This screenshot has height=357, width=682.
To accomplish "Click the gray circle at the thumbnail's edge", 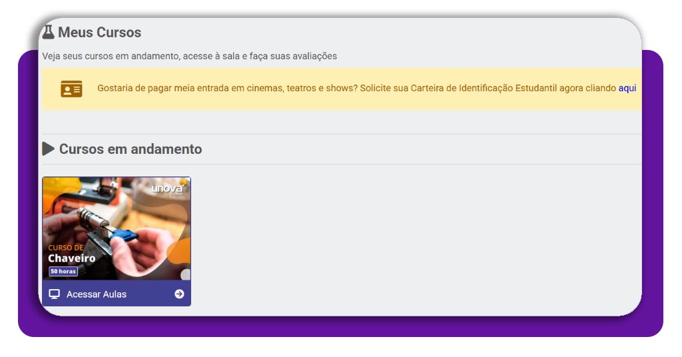I will pos(186,274).
